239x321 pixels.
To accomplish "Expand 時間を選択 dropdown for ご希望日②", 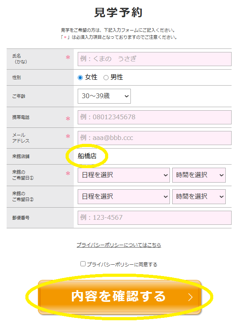I will 199,196.
